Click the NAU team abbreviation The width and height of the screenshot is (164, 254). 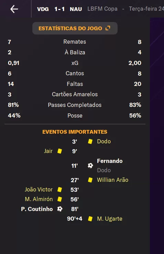(x=76, y=9)
